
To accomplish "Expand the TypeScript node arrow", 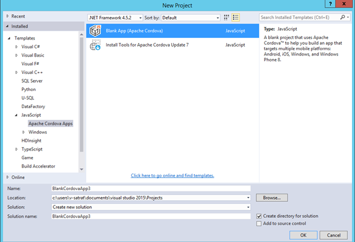I will coord(17,149).
